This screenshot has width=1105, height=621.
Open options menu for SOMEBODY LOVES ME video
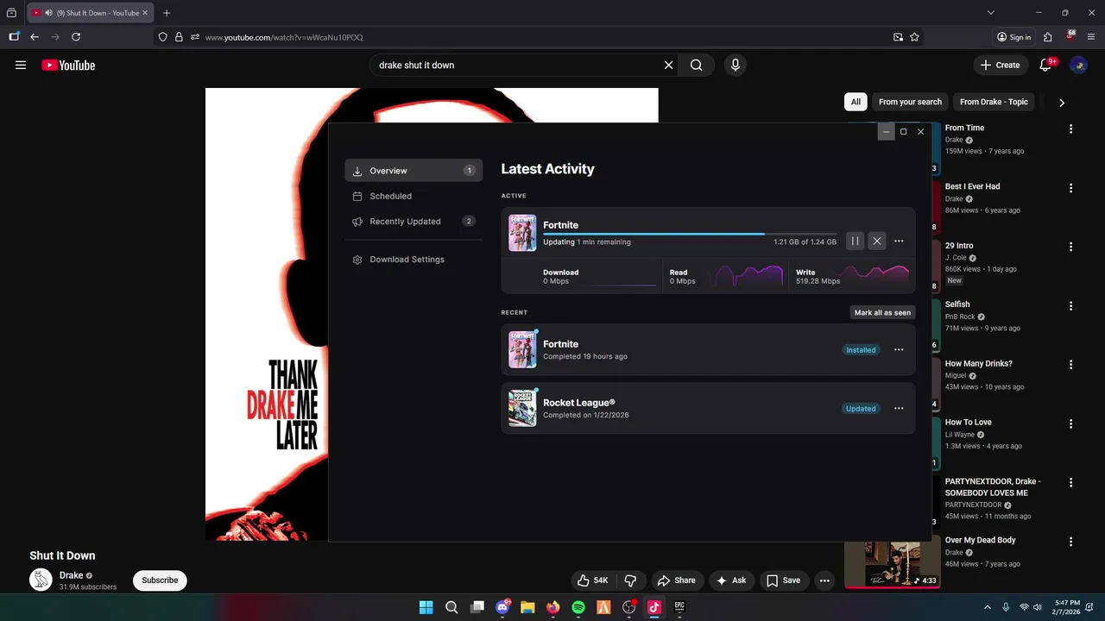1071,482
